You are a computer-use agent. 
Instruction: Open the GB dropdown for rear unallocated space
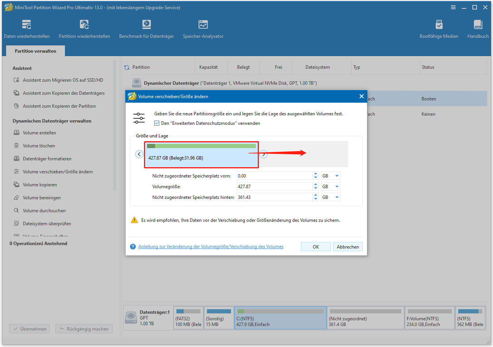coord(330,197)
